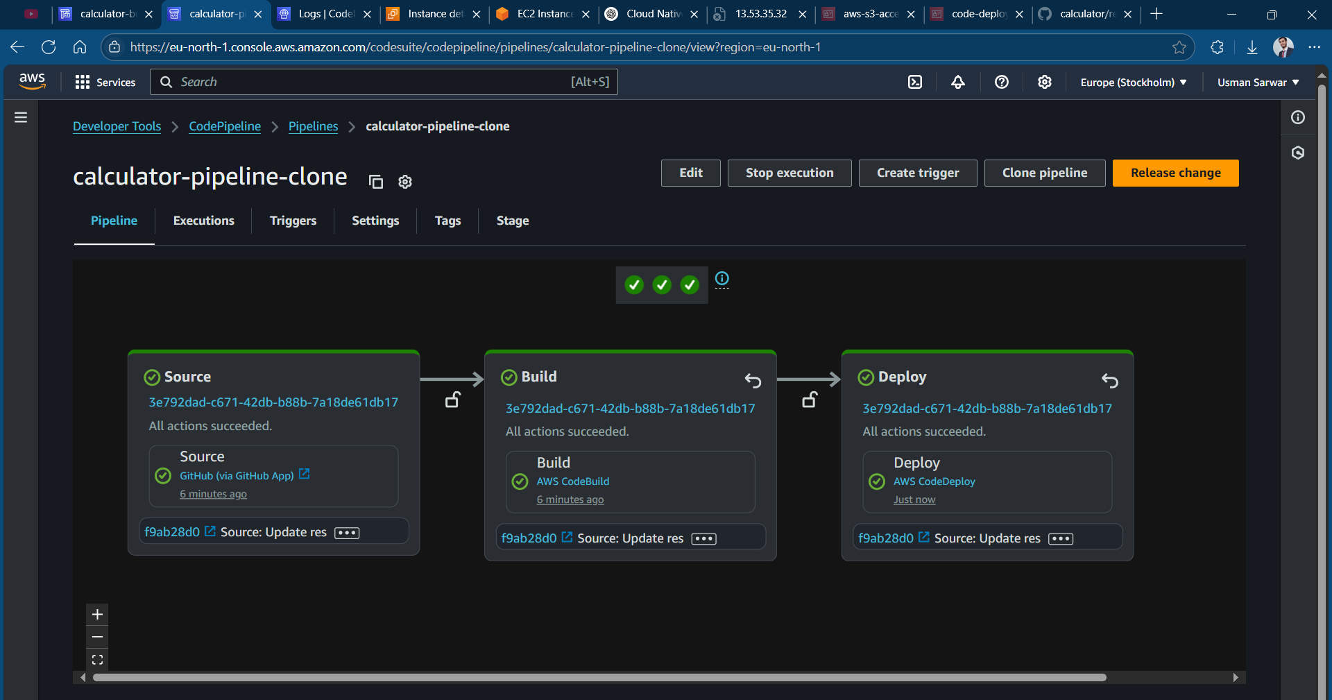Open AWS CodeBuild action link

pos(572,481)
